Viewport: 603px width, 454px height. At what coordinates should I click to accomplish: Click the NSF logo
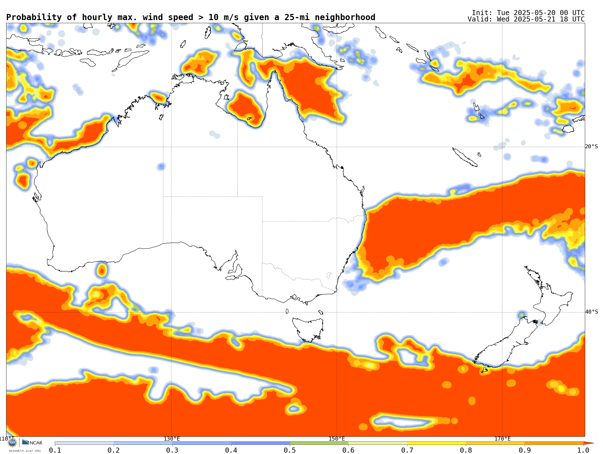pyautogui.click(x=12, y=442)
